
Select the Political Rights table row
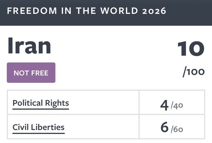click(x=106, y=102)
